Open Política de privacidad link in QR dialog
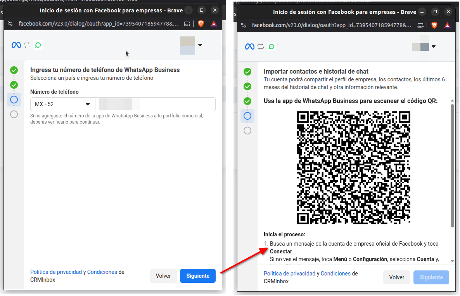This screenshot has height=296, width=460. 289,274
